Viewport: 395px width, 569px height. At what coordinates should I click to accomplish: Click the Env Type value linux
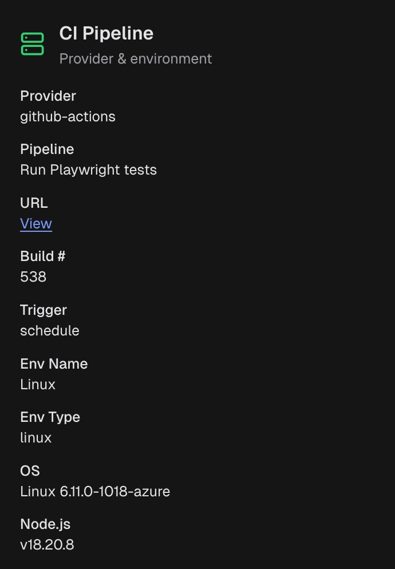click(35, 437)
